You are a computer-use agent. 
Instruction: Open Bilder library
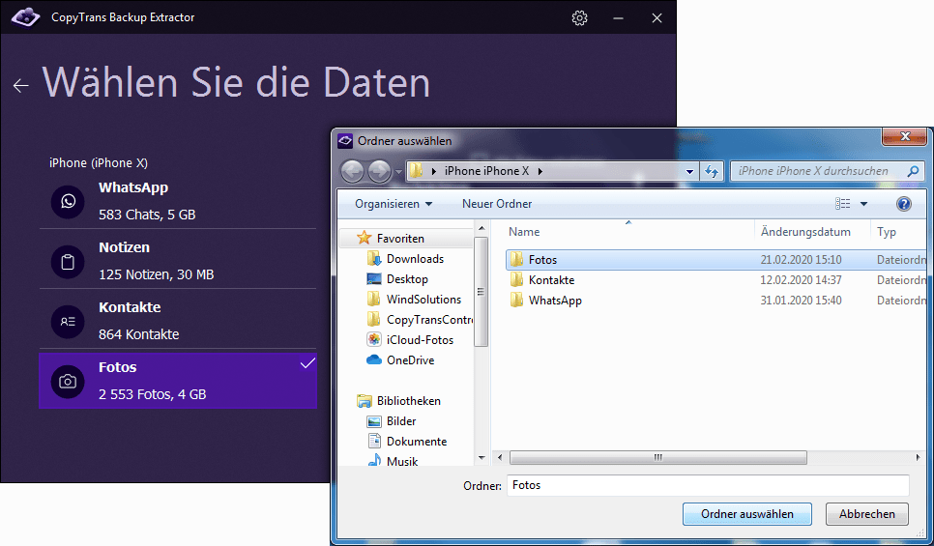coord(401,421)
